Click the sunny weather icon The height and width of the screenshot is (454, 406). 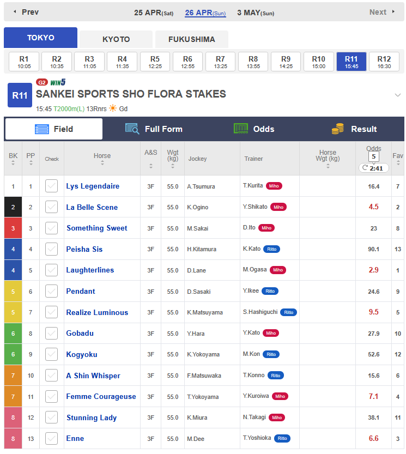click(x=113, y=108)
